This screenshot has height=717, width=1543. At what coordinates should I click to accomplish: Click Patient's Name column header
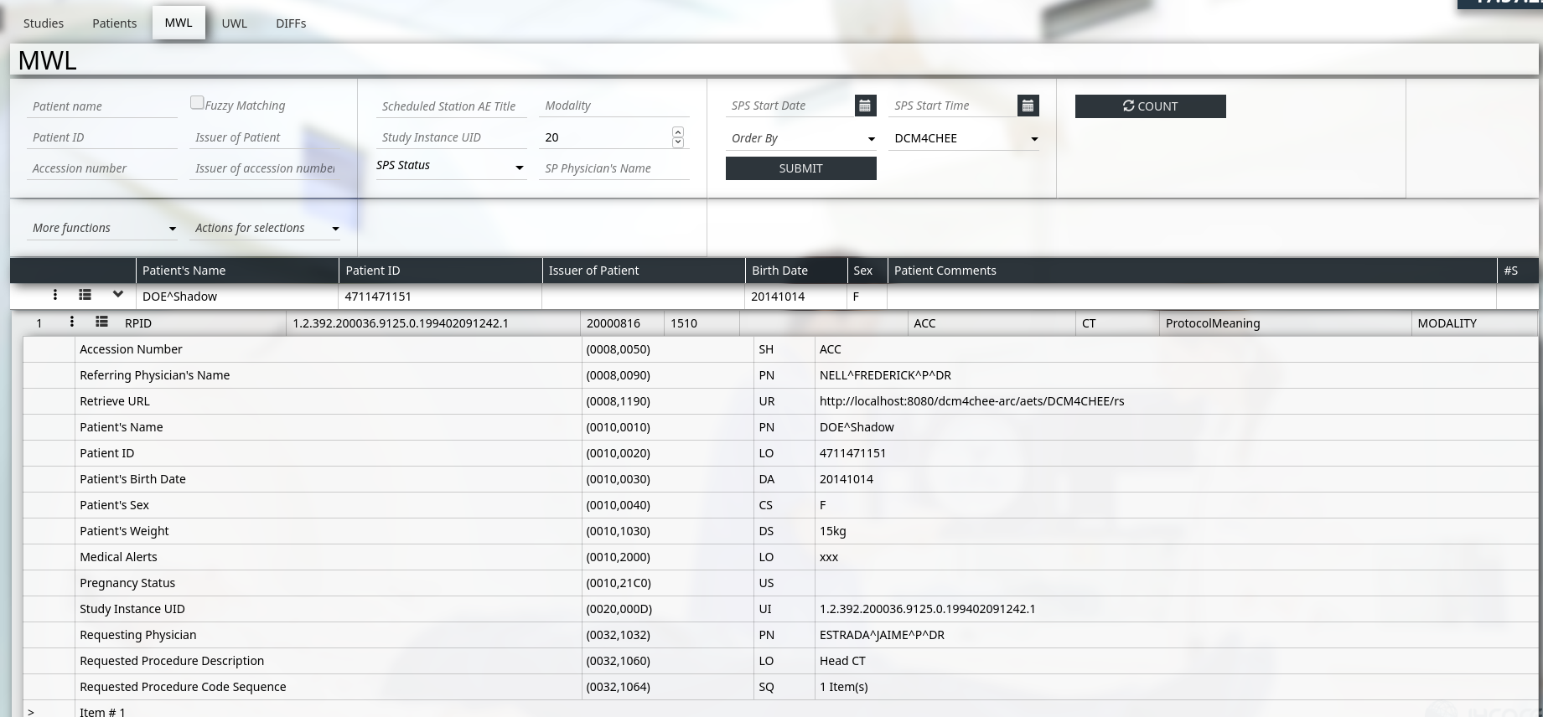coord(237,271)
